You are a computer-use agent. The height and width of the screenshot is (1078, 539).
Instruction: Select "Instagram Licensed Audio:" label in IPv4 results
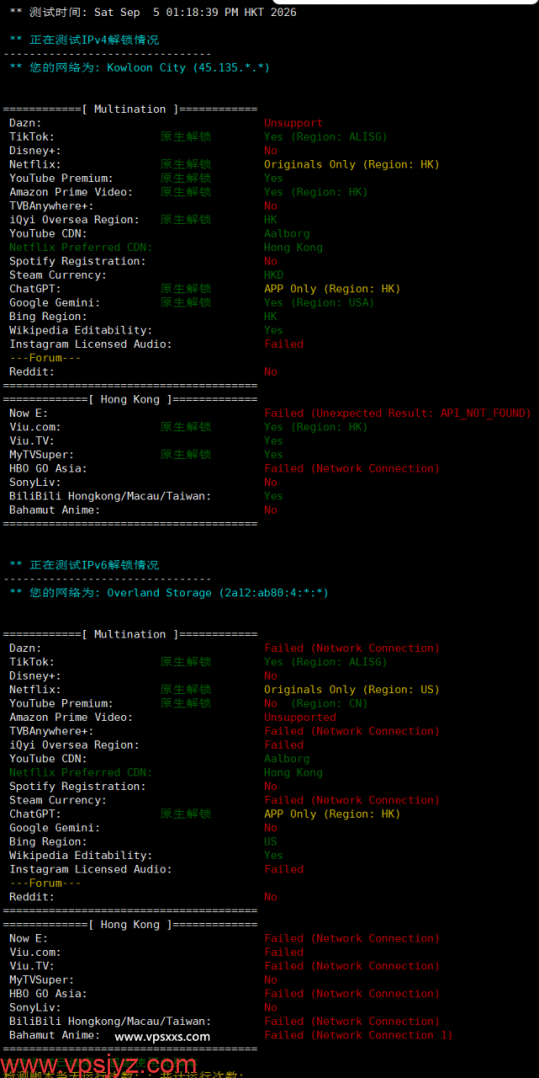91,344
